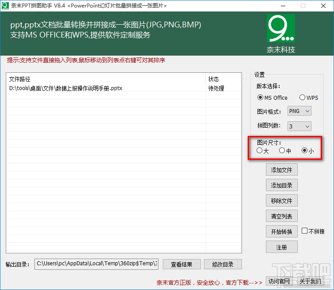Image resolution: width=334 pixels, height=290 pixels.
Task: Click the 待处理 status cell
Action: (x=216, y=88)
